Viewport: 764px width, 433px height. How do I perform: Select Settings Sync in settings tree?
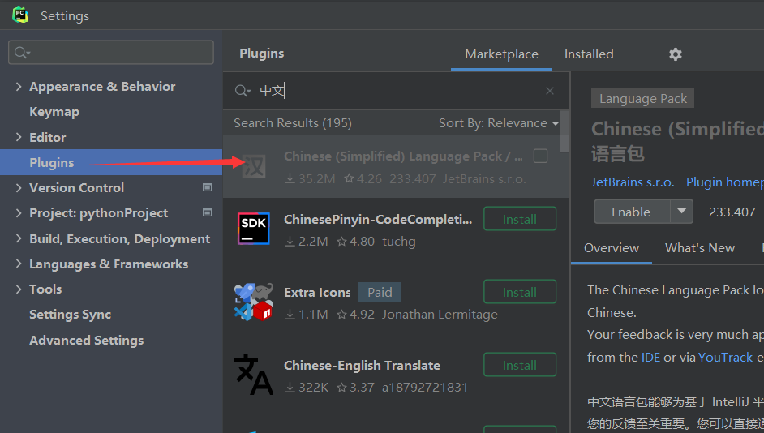(x=71, y=315)
